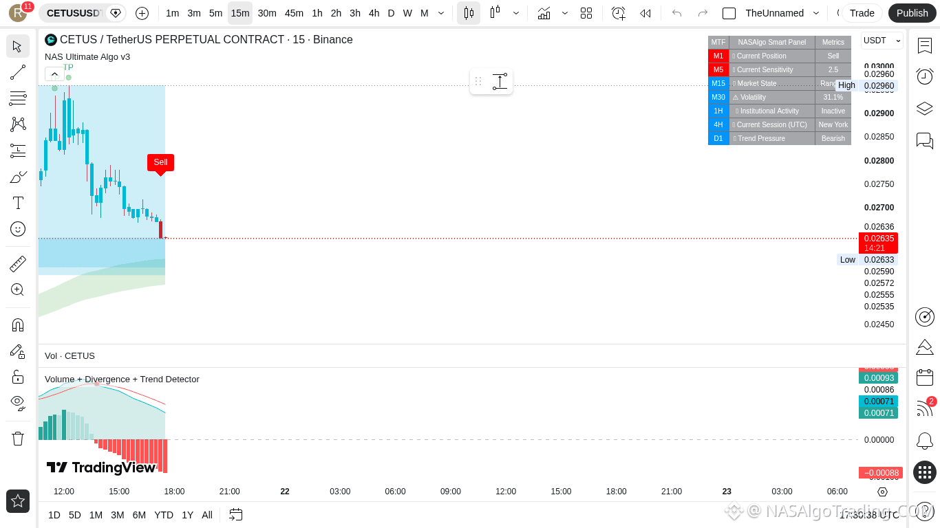940x528 pixels.
Task: Toggle lock all drawings
Action: pyautogui.click(x=18, y=377)
